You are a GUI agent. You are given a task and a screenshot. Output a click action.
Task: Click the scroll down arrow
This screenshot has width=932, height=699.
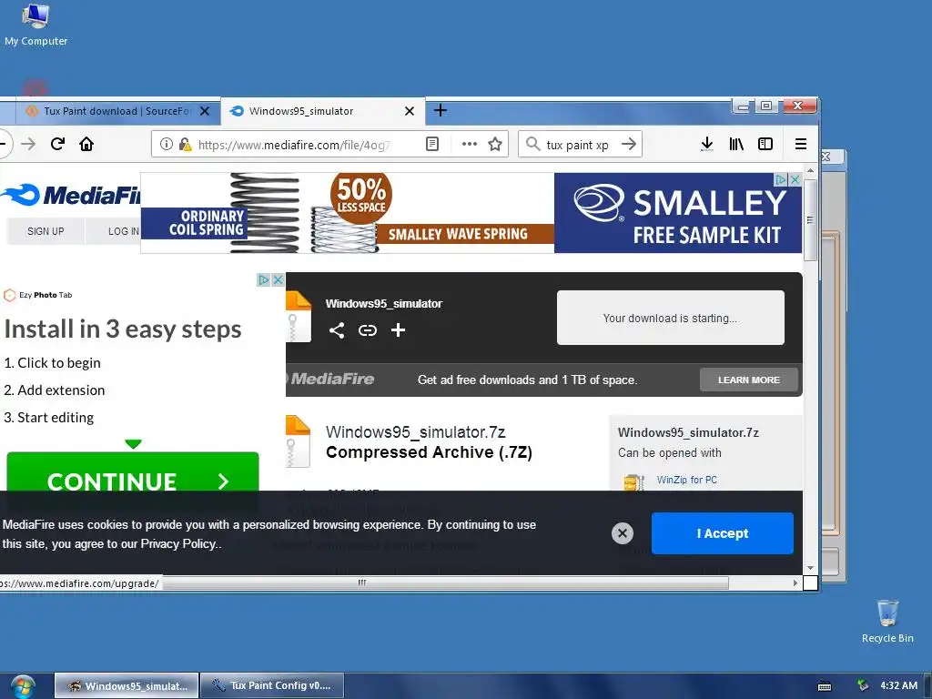pyautogui.click(x=810, y=568)
